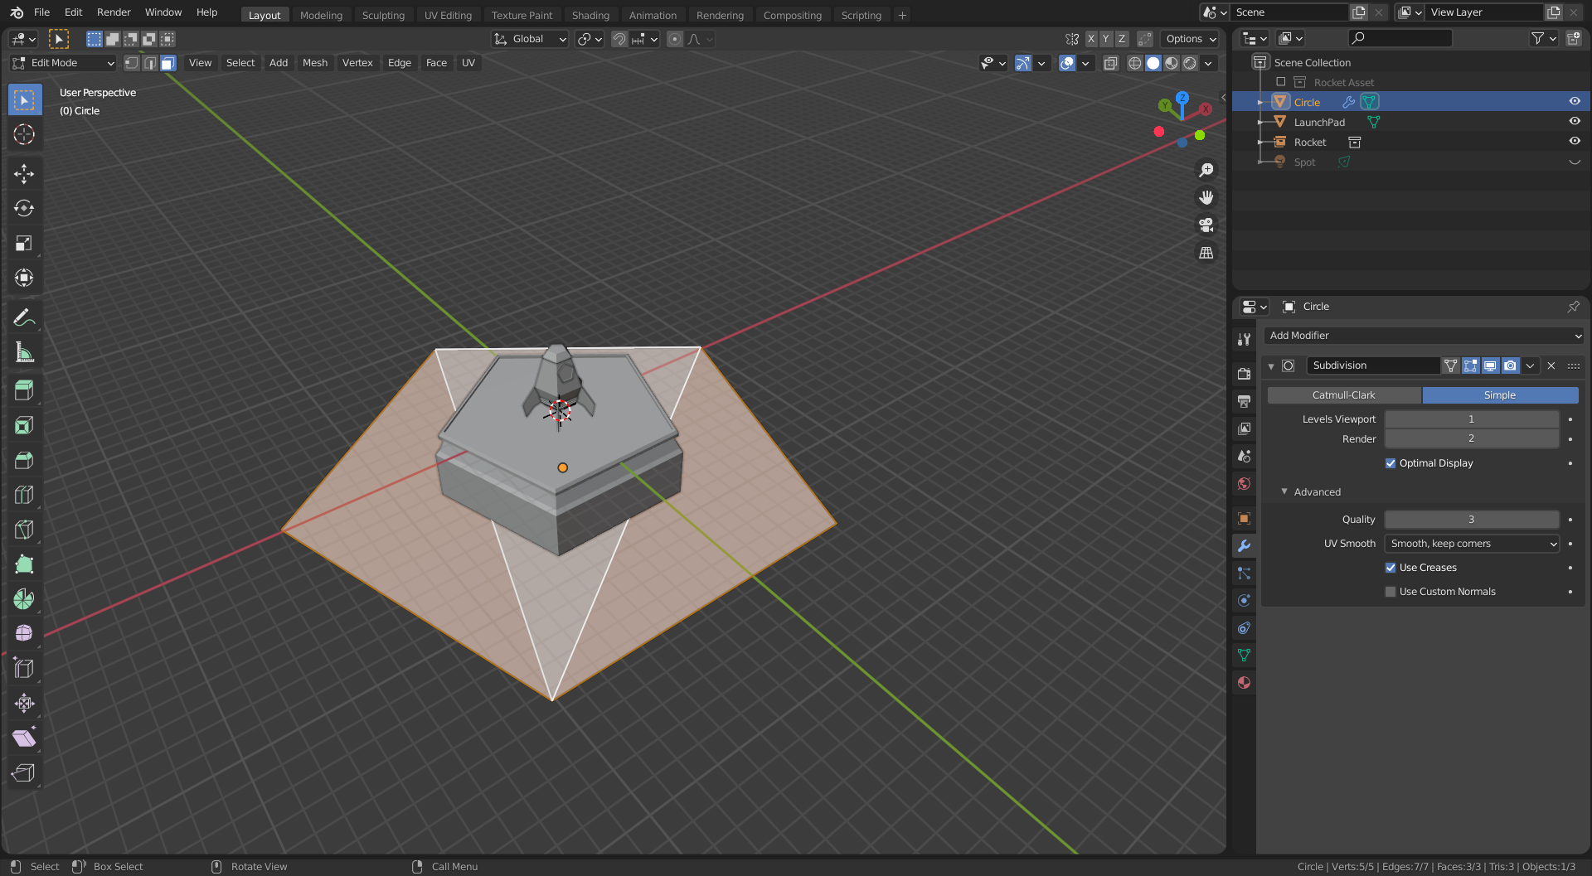Click the viewport zoom magnifier icon
1592x876 pixels.
tap(1206, 170)
